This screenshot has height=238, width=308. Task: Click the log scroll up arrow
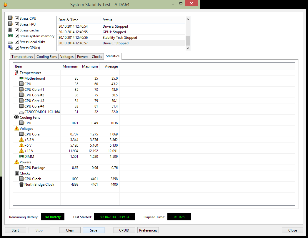coord(188,19)
